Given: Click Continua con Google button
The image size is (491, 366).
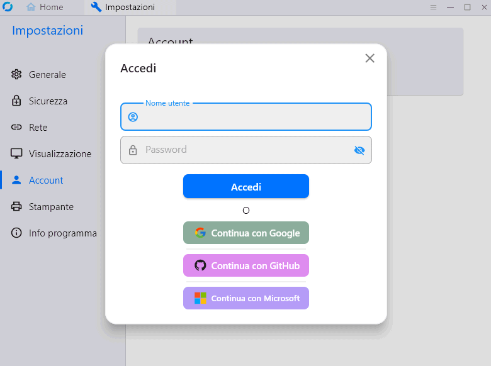Looking at the screenshot, I should pyautogui.click(x=246, y=233).
